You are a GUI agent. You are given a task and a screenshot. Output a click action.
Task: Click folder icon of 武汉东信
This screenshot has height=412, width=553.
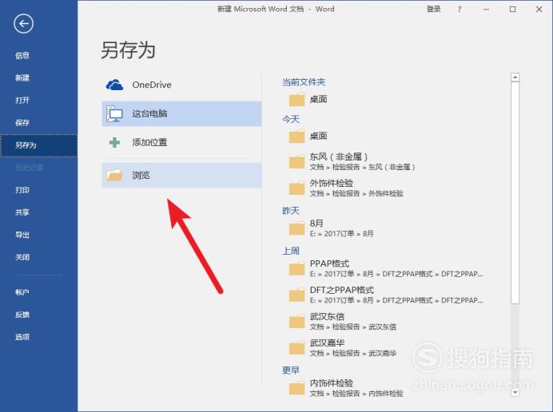point(296,322)
